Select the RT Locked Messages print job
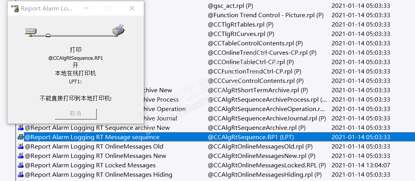Screen dimensions: 415x181 [90, 165]
